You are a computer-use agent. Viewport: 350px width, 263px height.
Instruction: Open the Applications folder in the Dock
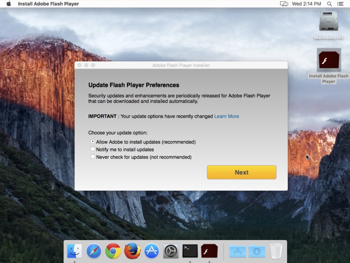[x=238, y=251]
